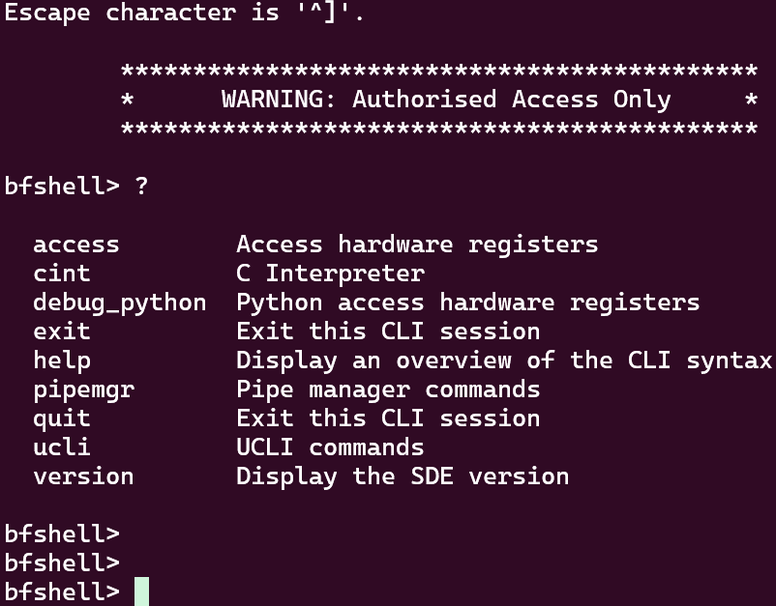The height and width of the screenshot is (606, 776).
Task: Click the 'access' command in the list
Action: point(76,245)
